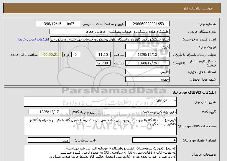The image size is (227, 161).
Task: Click the label حداقل تاریخ اعتبار قیمت
Action: click(x=203, y=63)
